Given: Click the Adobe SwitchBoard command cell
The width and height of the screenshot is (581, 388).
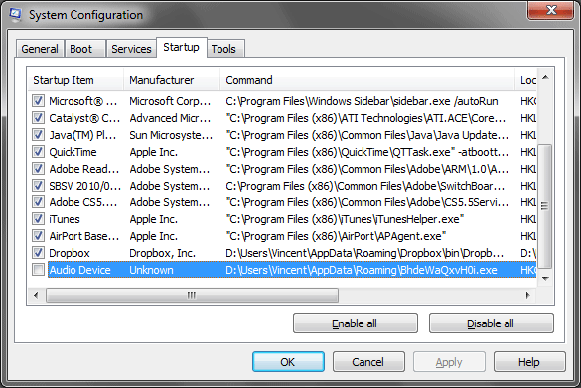Looking at the screenshot, I should [364, 186].
